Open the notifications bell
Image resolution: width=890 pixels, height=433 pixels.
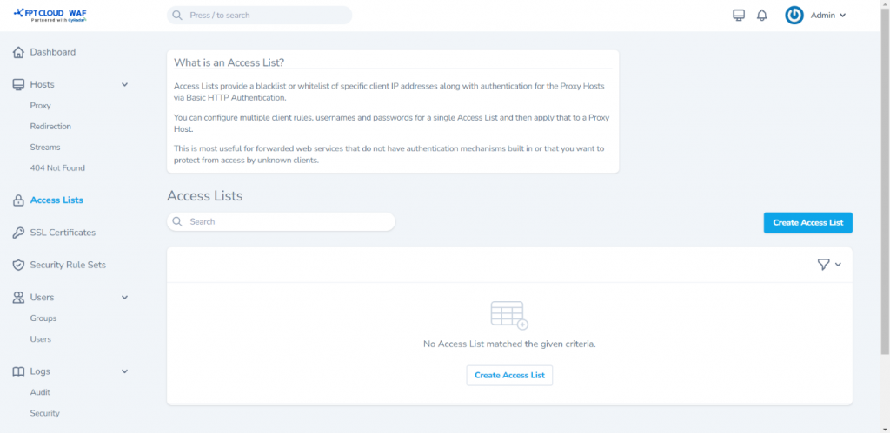(x=762, y=16)
